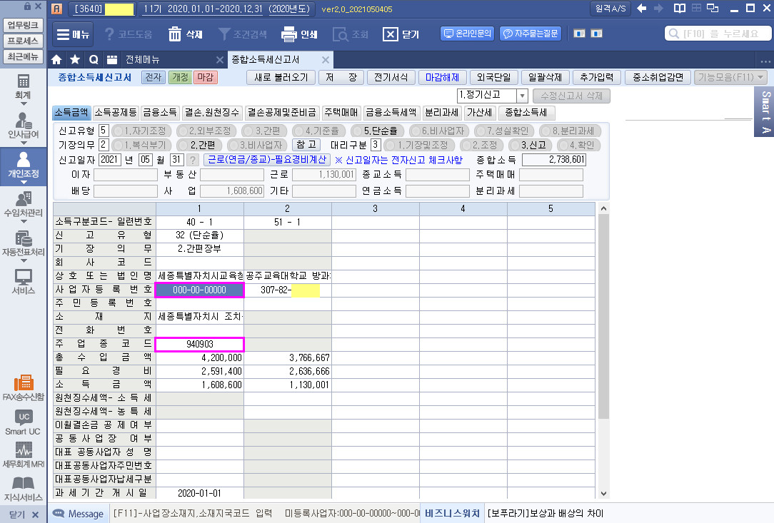Select radio 5.단순율
This screenshot has height=523, width=774.
pos(377,131)
